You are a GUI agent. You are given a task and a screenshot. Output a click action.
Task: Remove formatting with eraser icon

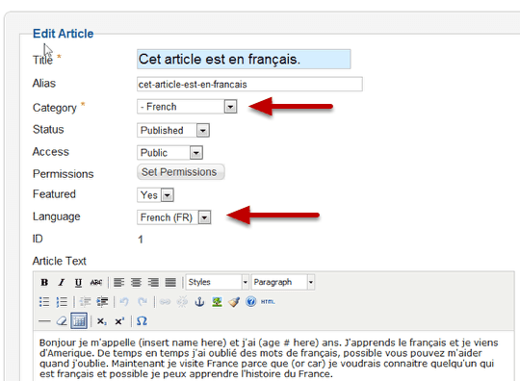pos(62,321)
